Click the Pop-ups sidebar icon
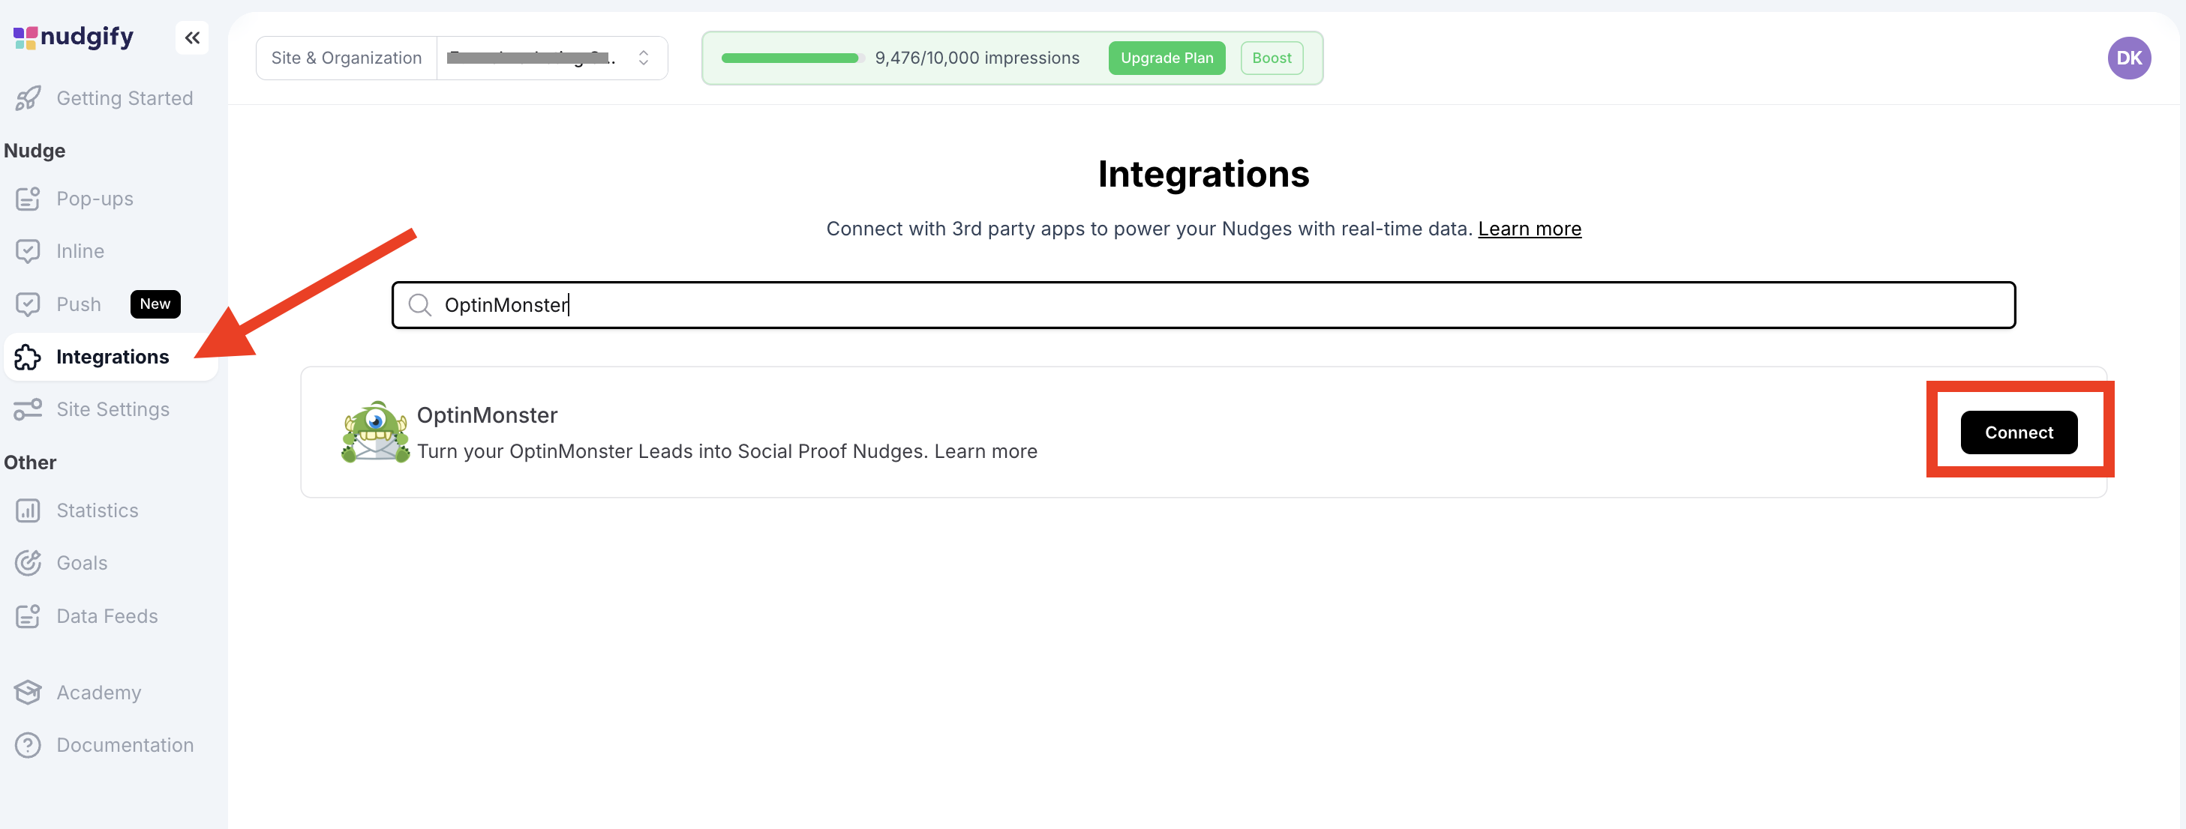2186x829 pixels. click(x=27, y=199)
